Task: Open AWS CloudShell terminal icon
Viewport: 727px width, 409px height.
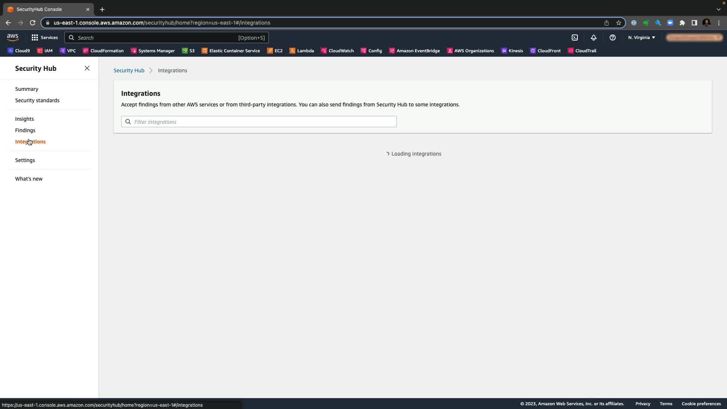Action: coord(575,37)
